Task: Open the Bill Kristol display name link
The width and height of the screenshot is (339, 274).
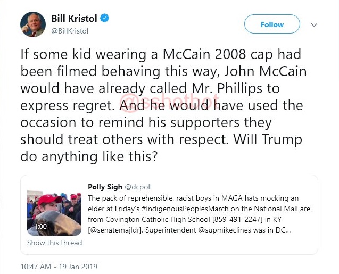Action: point(74,19)
